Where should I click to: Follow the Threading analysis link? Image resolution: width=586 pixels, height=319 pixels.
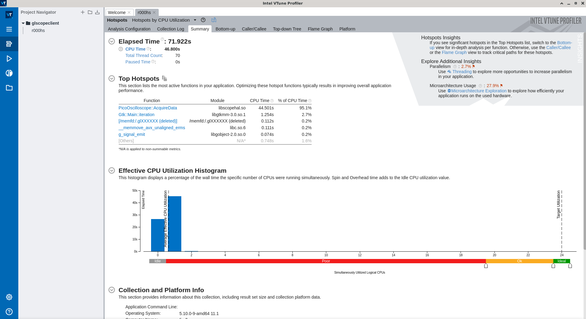pos(462,72)
